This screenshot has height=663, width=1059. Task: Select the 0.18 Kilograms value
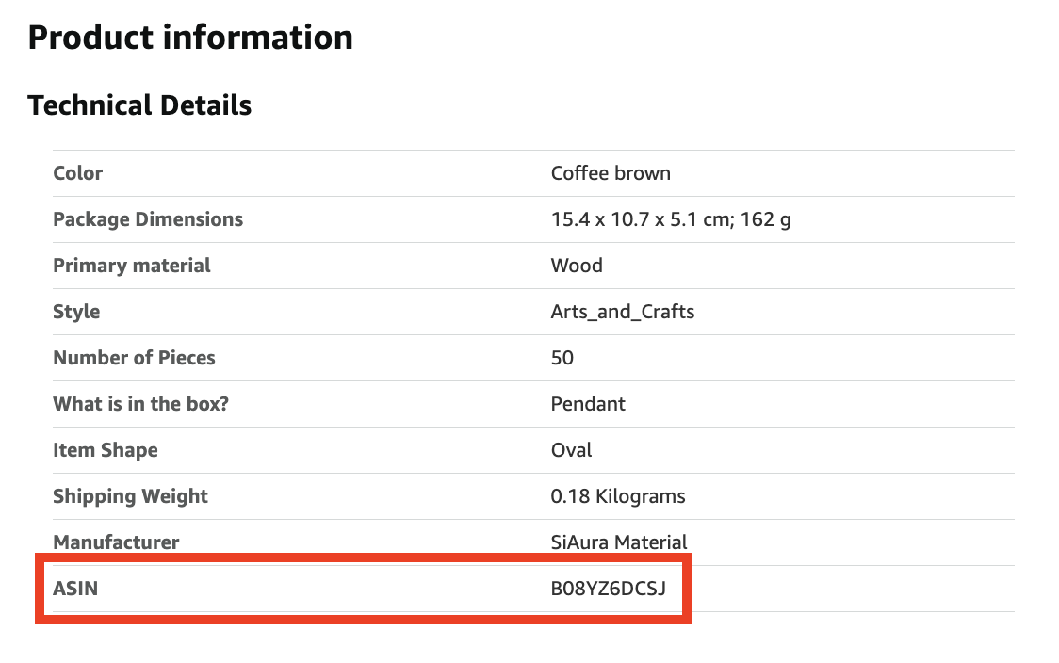(x=618, y=496)
